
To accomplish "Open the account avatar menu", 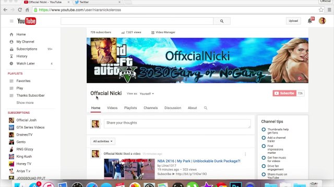I will click(x=323, y=21).
